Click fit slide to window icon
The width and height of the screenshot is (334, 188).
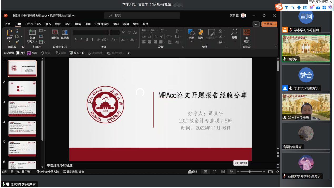[277, 171]
